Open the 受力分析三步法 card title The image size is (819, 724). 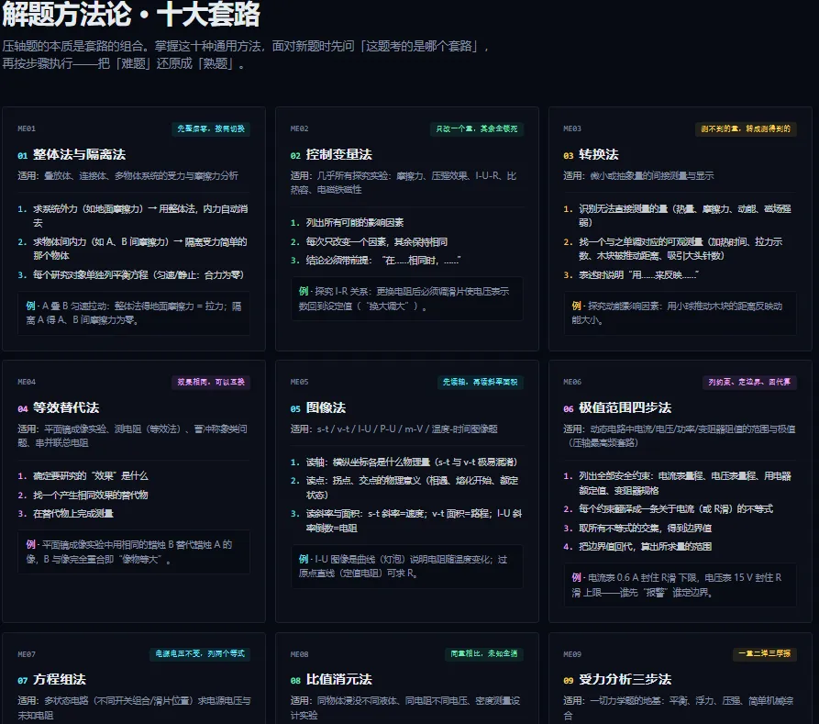point(625,680)
